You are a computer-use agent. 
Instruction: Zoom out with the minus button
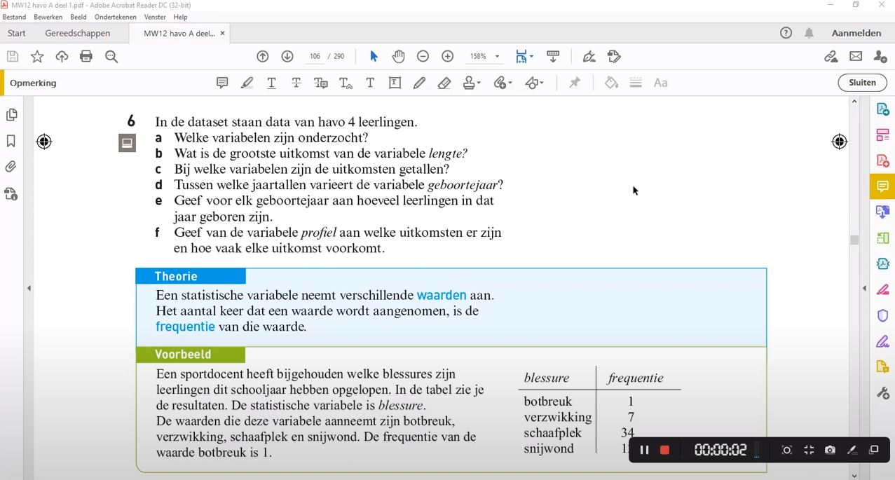tap(423, 57)
